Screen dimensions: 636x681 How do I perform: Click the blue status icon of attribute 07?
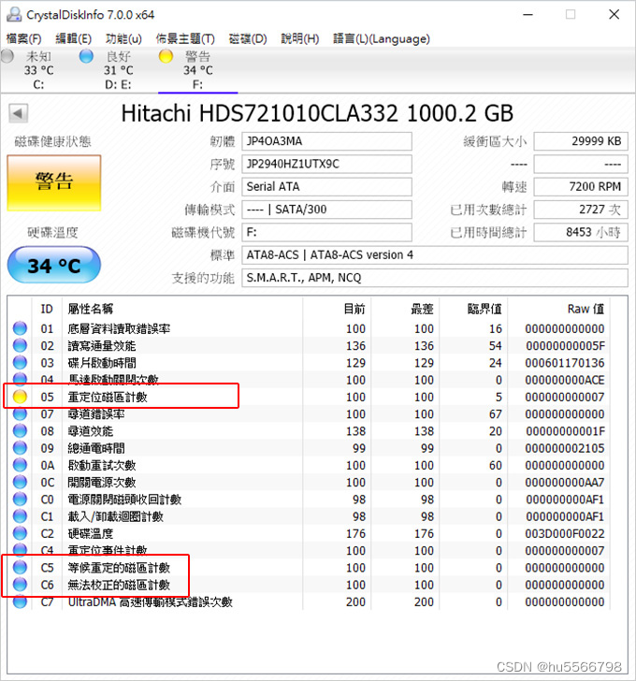20,413
